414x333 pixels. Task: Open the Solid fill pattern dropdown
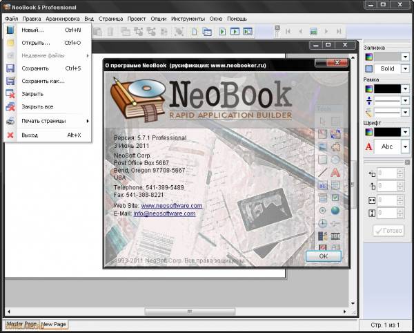tap(405, 69)
